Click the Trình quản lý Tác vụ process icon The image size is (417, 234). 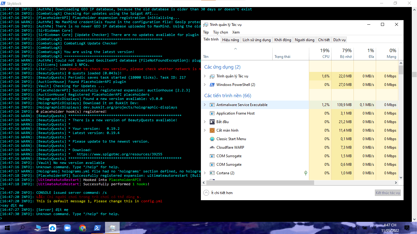[212, 76]
